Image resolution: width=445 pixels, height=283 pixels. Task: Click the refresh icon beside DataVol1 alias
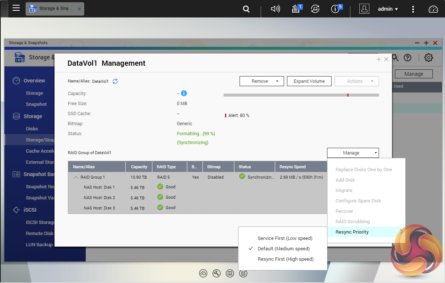click(x=115, y=81)
